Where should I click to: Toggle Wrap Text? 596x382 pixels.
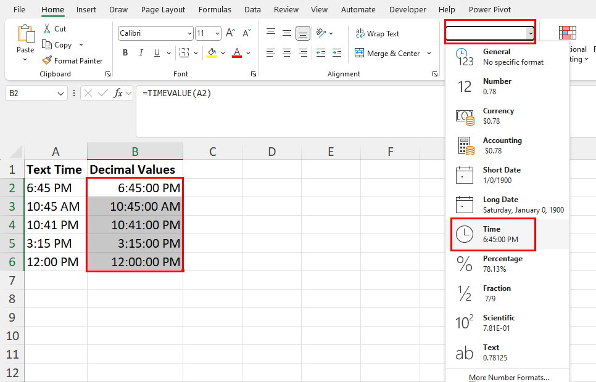378,33
